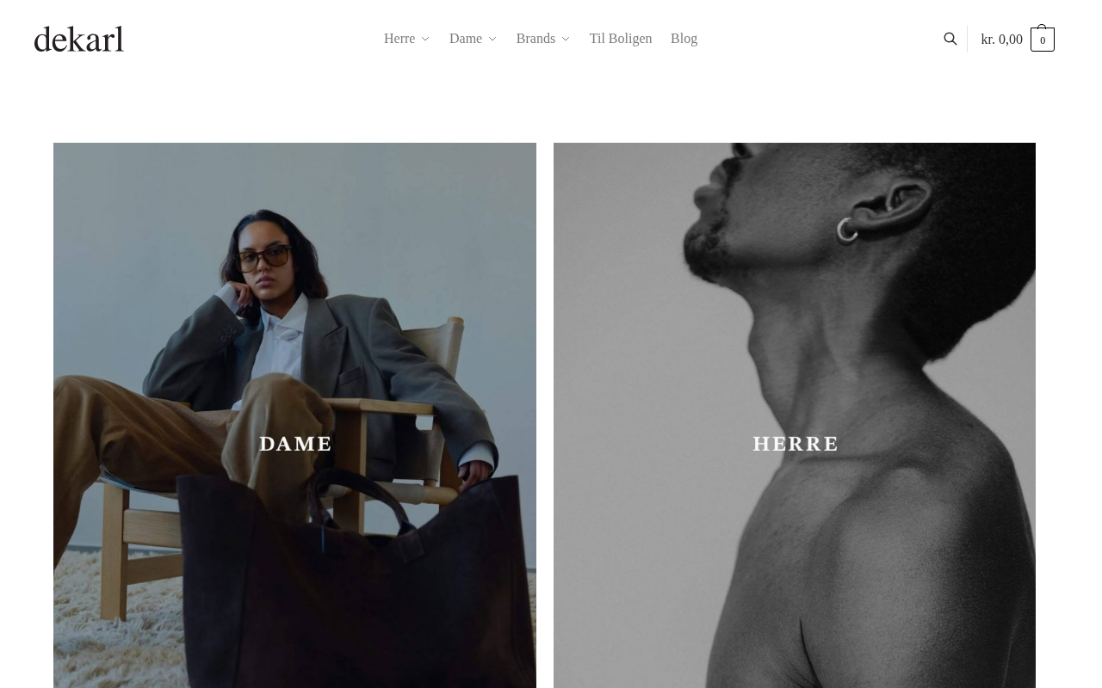Visit the Blog link
Image resolution: width=1102 pixels, height=688 pixels.
[684, 39]
